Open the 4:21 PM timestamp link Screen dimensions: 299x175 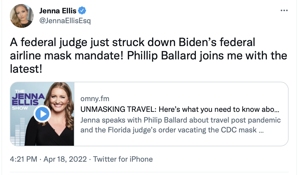coord(23,159)
